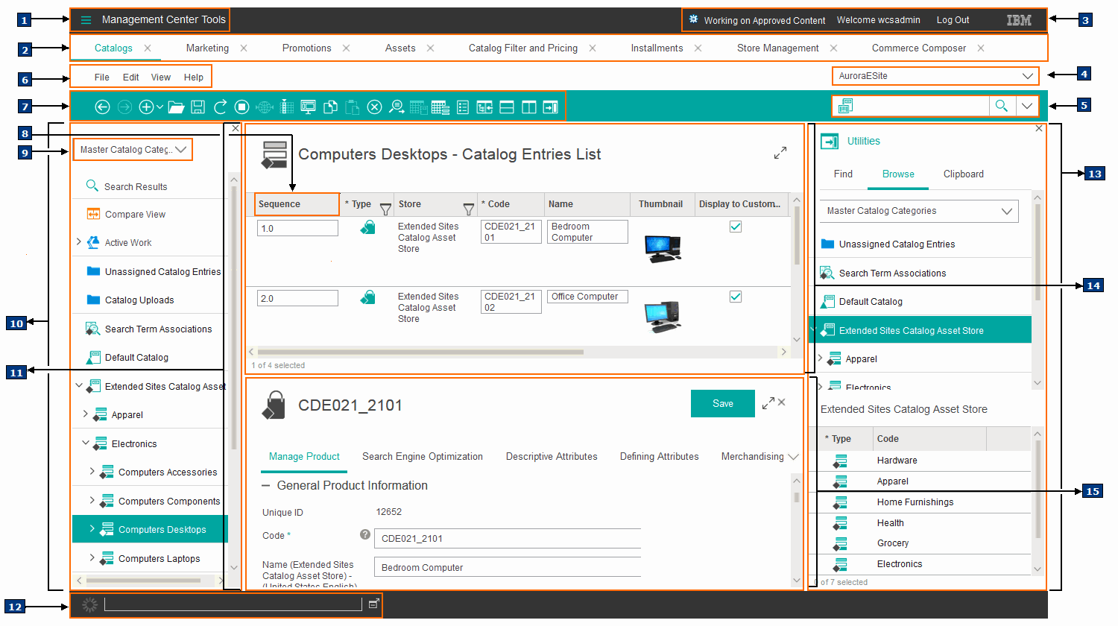Image resolution: width=1118 pixels, height=626 pixels.
Task: Open the Management Center Tools hamburger menu
Action: [86, 20]
